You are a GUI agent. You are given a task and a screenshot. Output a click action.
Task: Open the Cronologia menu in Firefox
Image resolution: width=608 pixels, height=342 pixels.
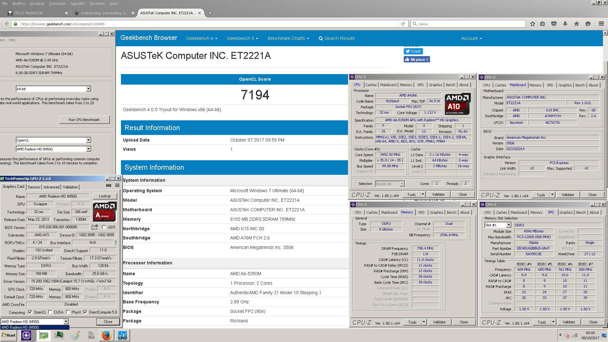57,3
